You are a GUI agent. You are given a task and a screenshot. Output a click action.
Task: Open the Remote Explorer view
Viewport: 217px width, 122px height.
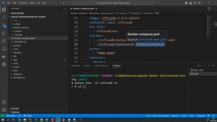[x=4, y=49]
